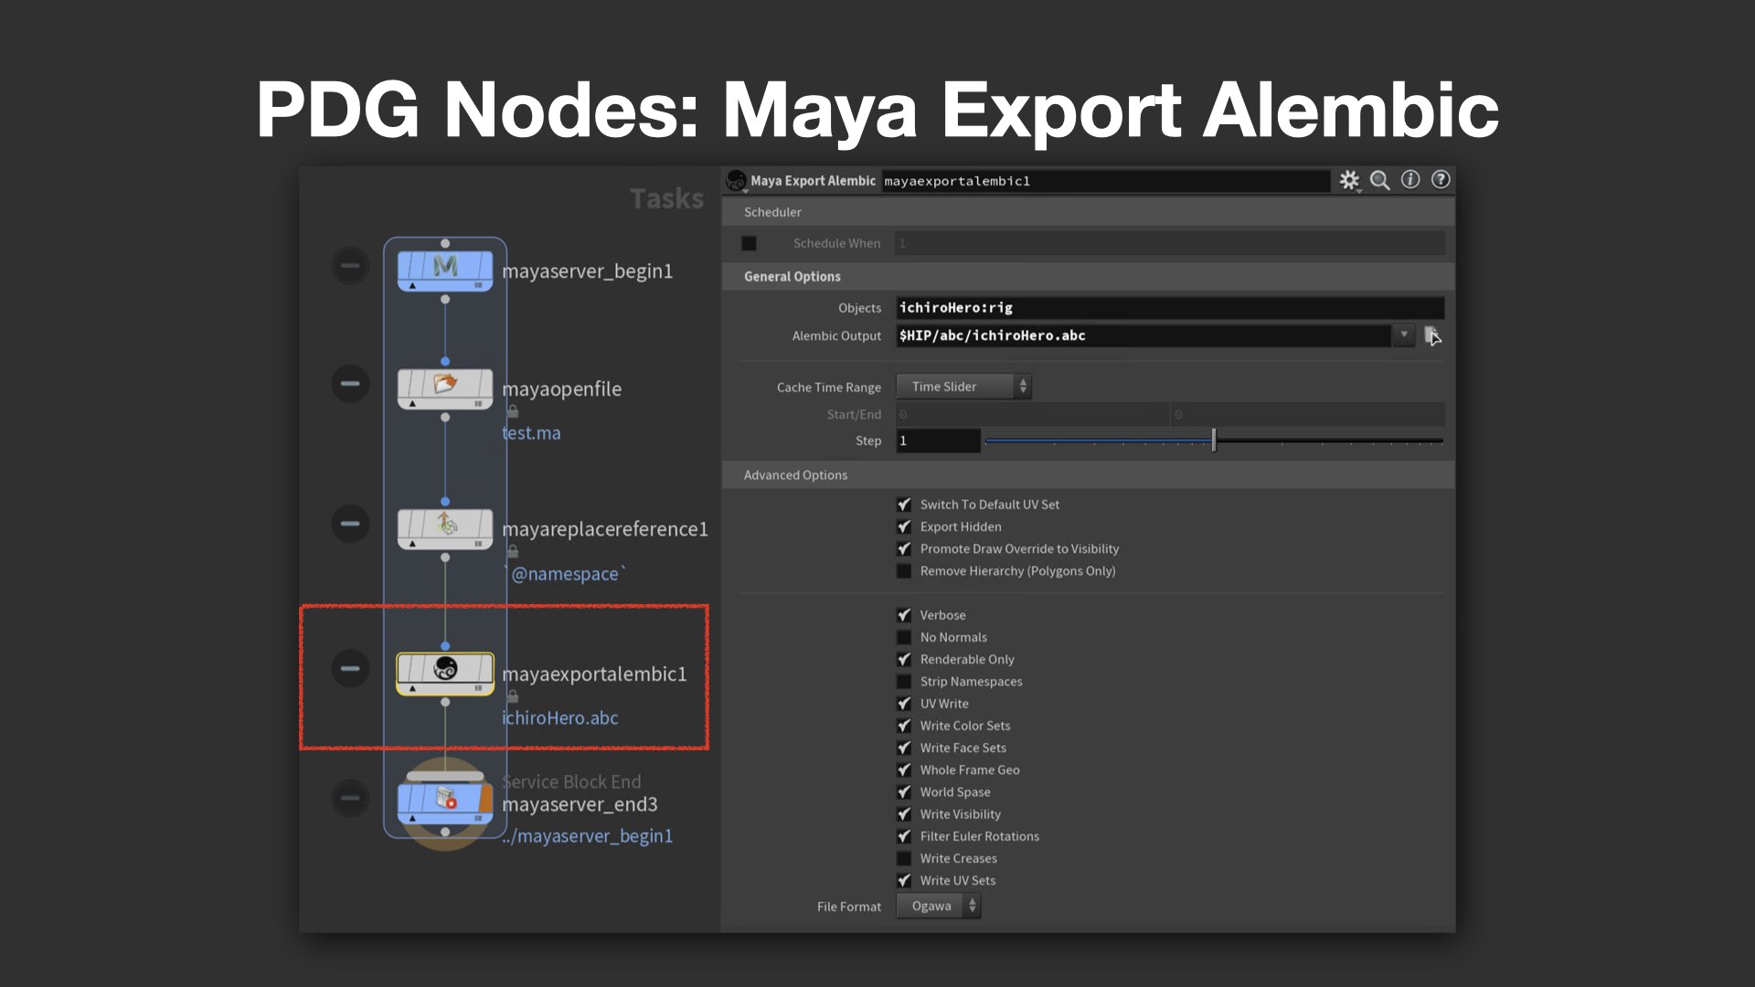1755x987 pixels.
Task: Click the ../mayaserver_begin1 path label
Action: click(x=588, y=836)
